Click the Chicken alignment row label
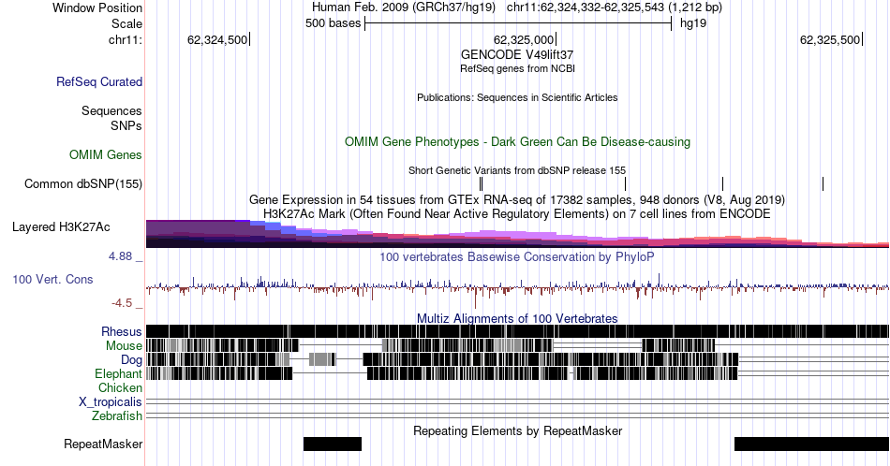890x466 pixels. tap(120, 387)
